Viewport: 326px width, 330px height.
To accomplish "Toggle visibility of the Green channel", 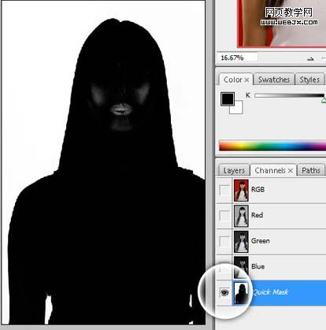I will (224, 242).
